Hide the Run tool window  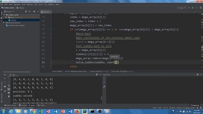click(x=101, y=75)
